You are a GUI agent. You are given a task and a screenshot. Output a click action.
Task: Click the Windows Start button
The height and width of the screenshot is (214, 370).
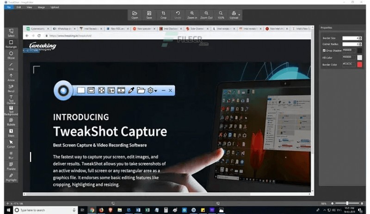(x=8, y=210)
